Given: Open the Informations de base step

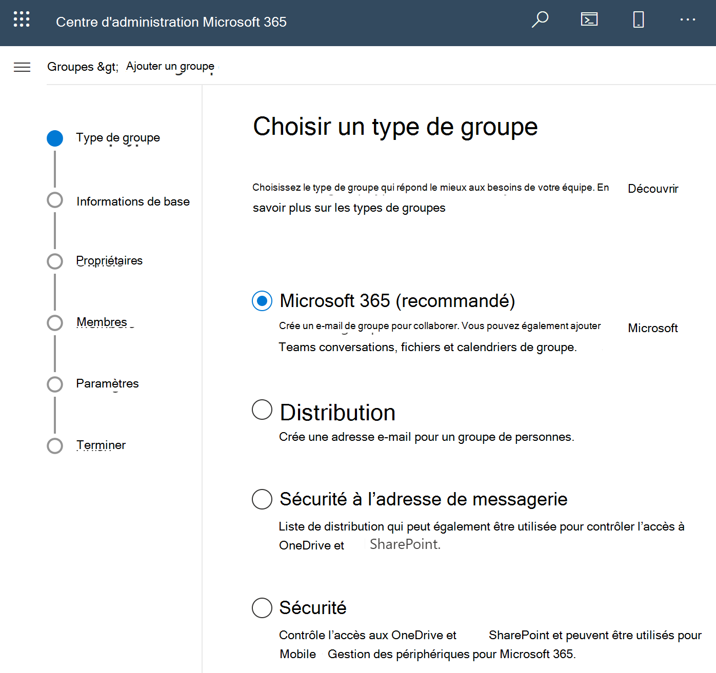Looking at the screenshot, I should point(133,201).
